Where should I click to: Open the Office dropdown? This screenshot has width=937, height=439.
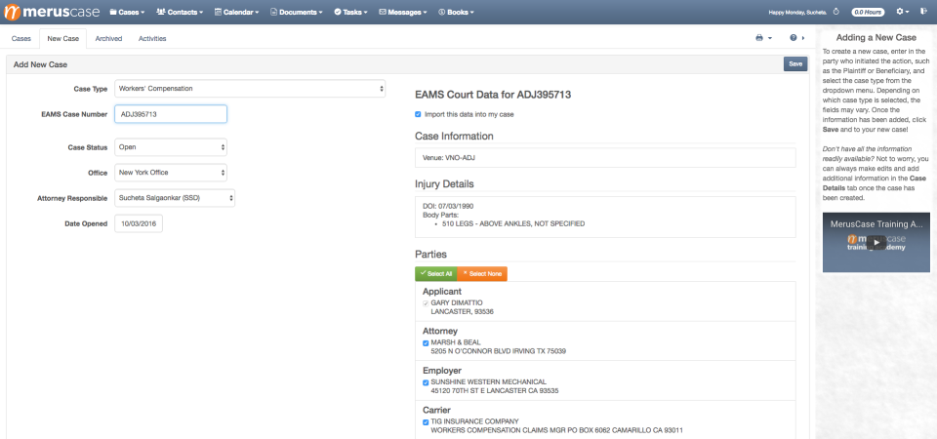click(170, 173)
